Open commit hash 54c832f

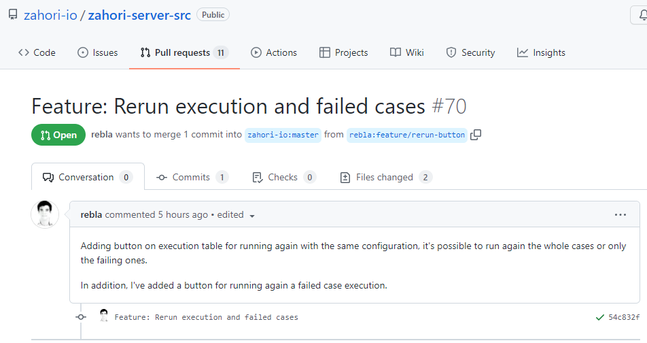pos(624,317)
